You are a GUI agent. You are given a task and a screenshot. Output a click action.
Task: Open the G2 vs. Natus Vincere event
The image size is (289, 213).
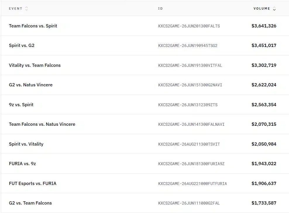tap(31, 85)
